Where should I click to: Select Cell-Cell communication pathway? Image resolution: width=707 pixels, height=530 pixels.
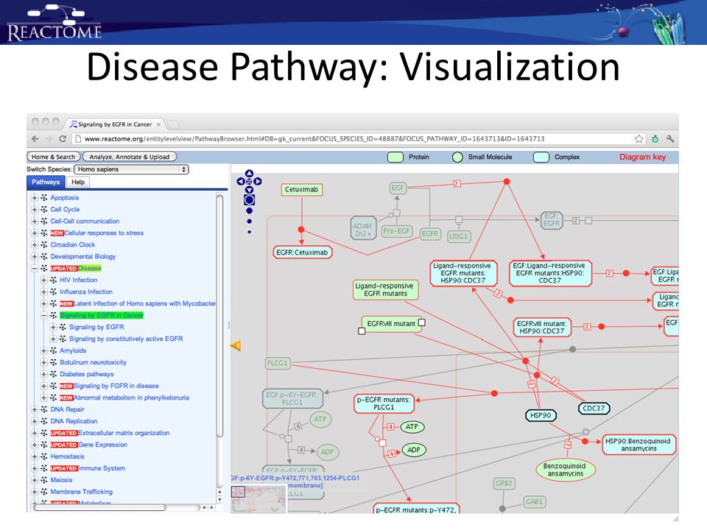point(85,222)
